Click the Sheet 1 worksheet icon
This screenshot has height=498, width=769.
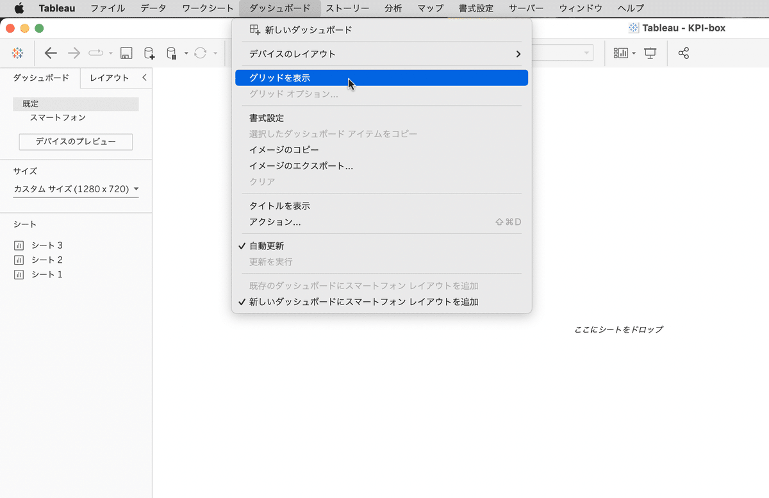[19, 274]
